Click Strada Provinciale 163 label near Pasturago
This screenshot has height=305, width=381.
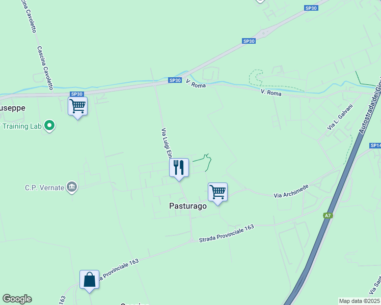[227, 233]
